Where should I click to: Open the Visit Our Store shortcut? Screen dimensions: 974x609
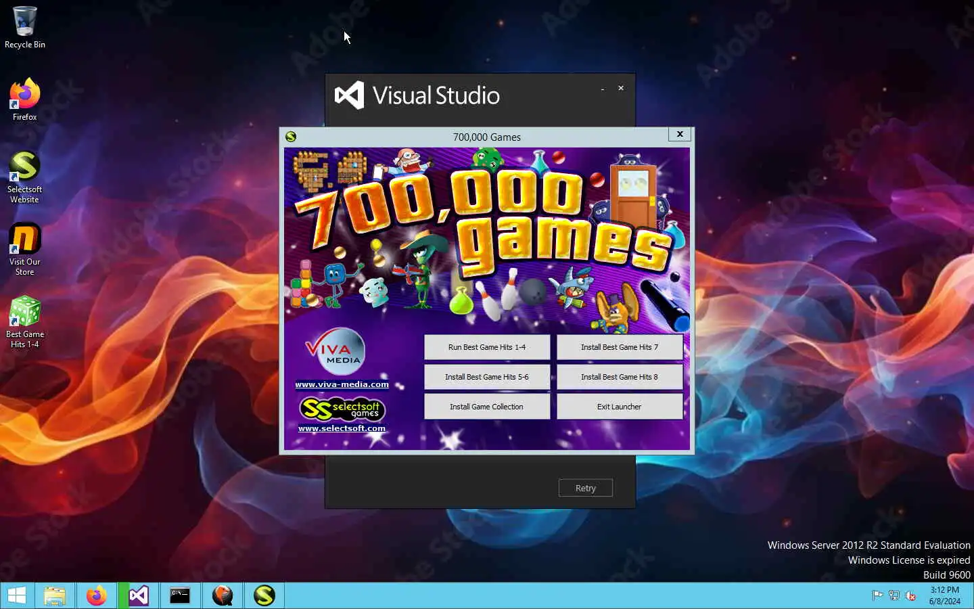pos(24,250)
